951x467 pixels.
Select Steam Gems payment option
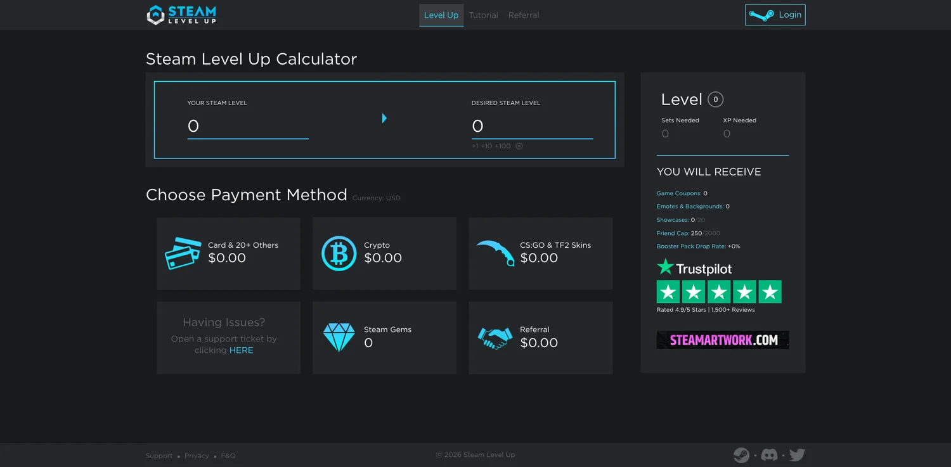click(384, 338)
